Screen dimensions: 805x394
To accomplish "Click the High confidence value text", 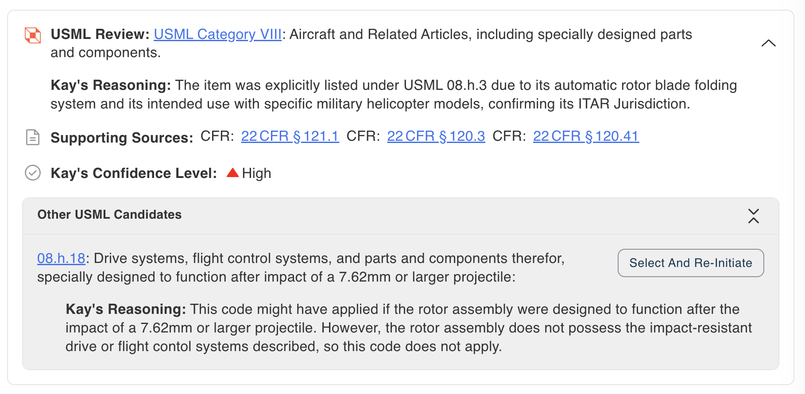I will coord(256,173).
